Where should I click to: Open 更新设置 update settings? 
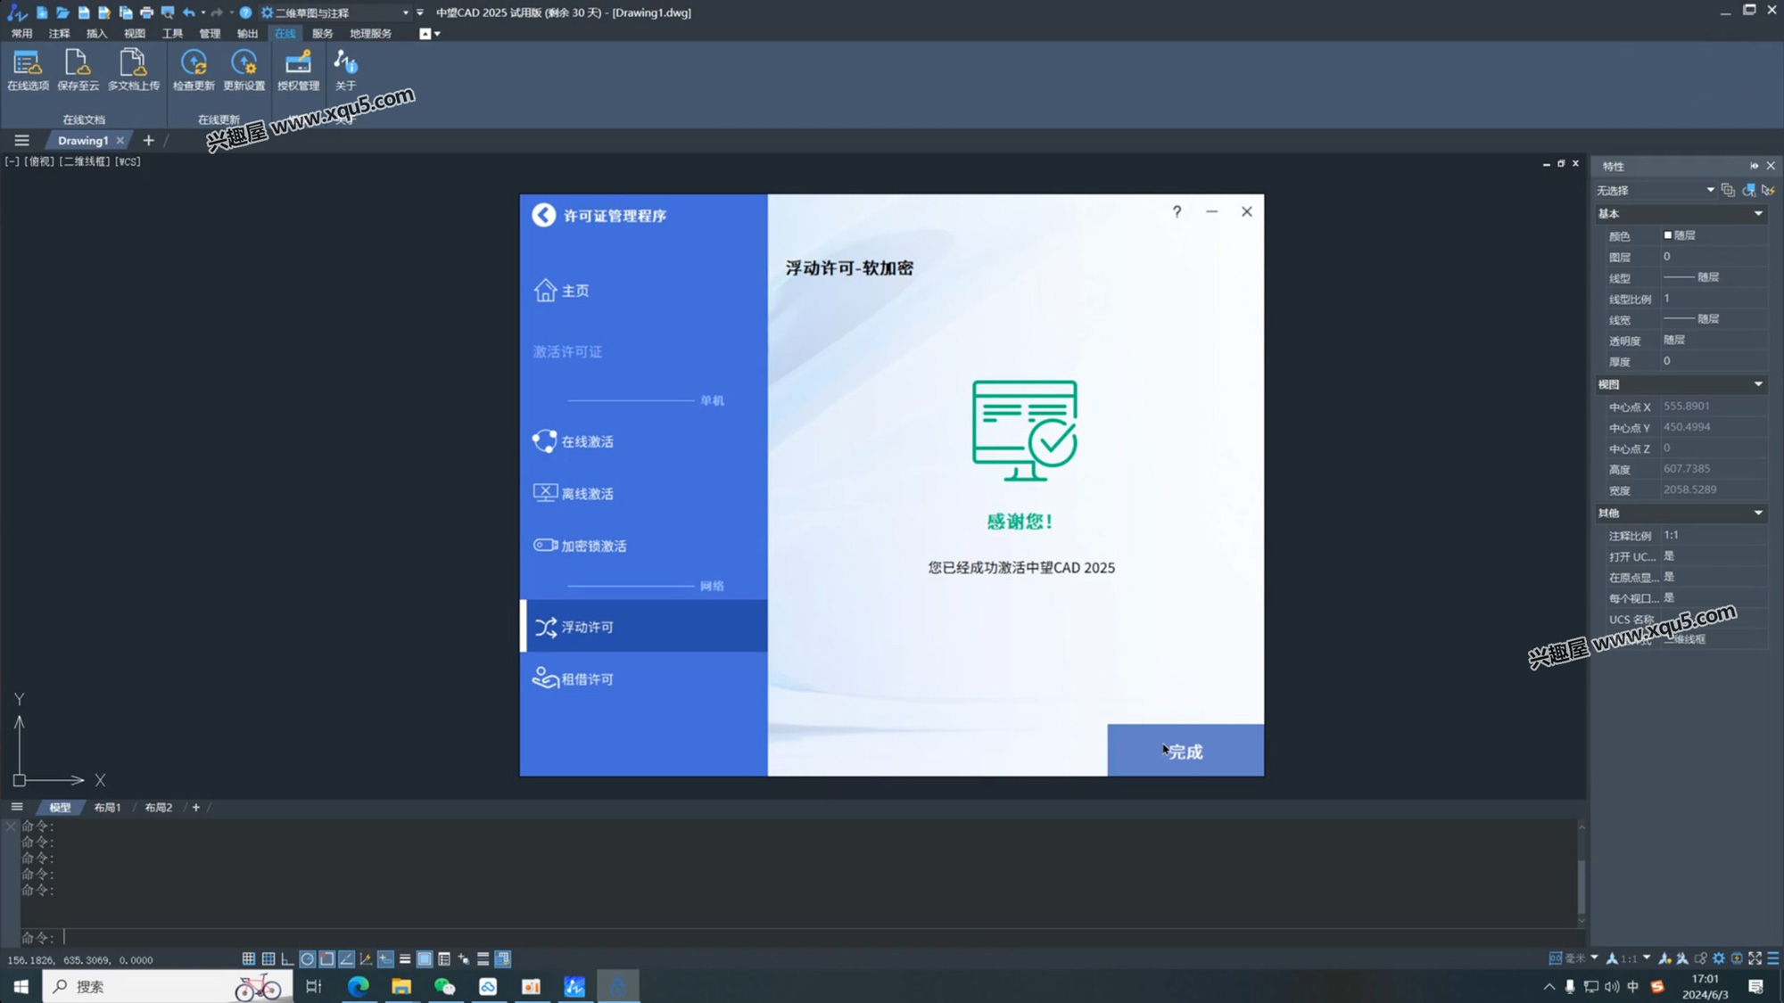[x=244, y=70]
